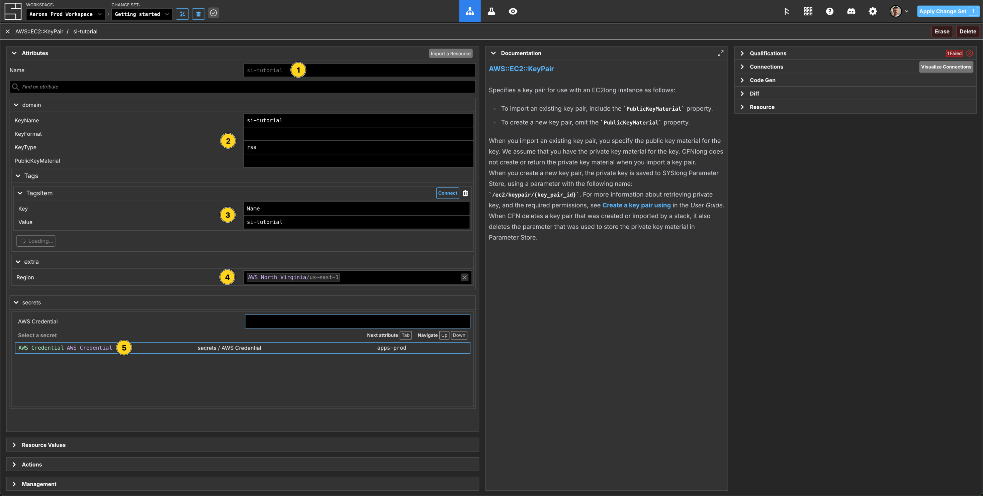Screen dimensions: 983x496
Task: Click Visualize Connections button
Action: tap(946, 67)
